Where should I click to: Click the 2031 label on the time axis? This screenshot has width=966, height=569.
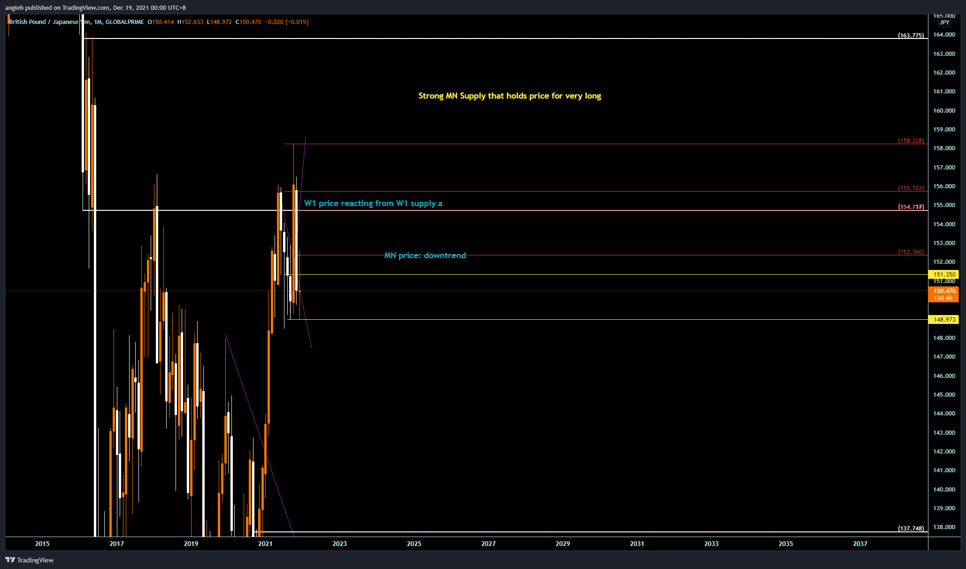coord(637,544)
